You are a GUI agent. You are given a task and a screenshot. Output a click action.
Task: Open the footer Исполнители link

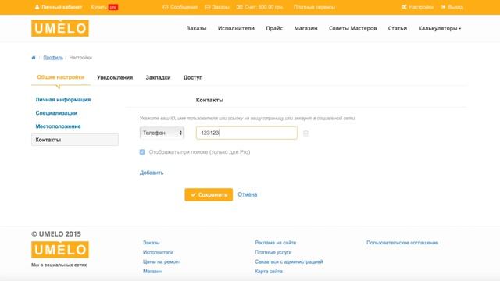tap(158, 252)
